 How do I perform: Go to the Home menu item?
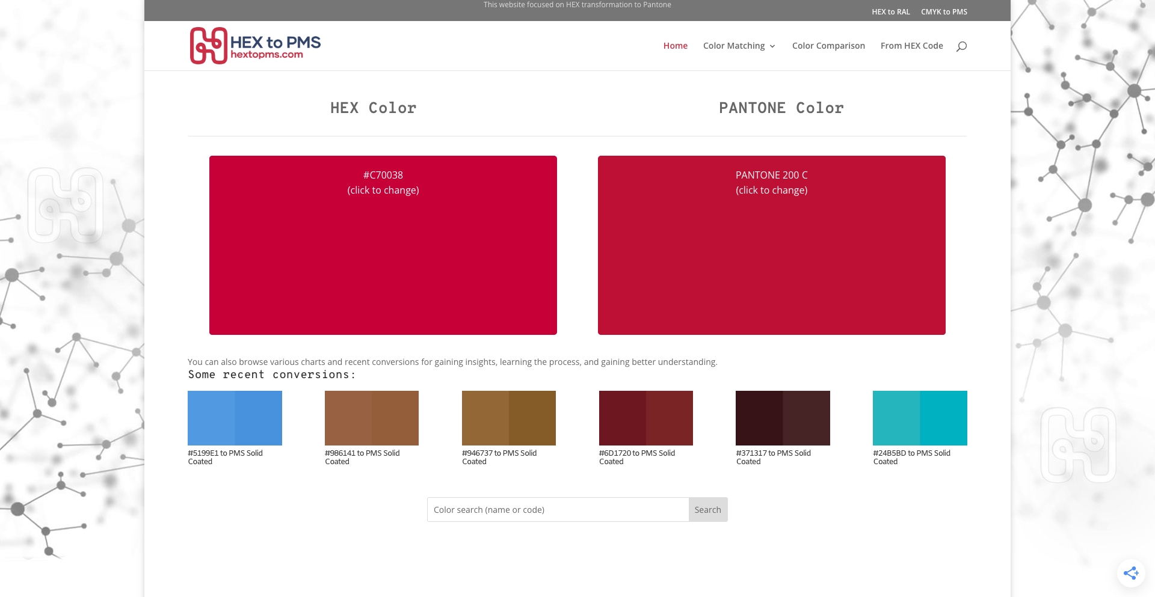click(675, 46)
